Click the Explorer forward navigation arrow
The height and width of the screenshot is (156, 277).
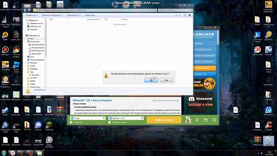29,10
